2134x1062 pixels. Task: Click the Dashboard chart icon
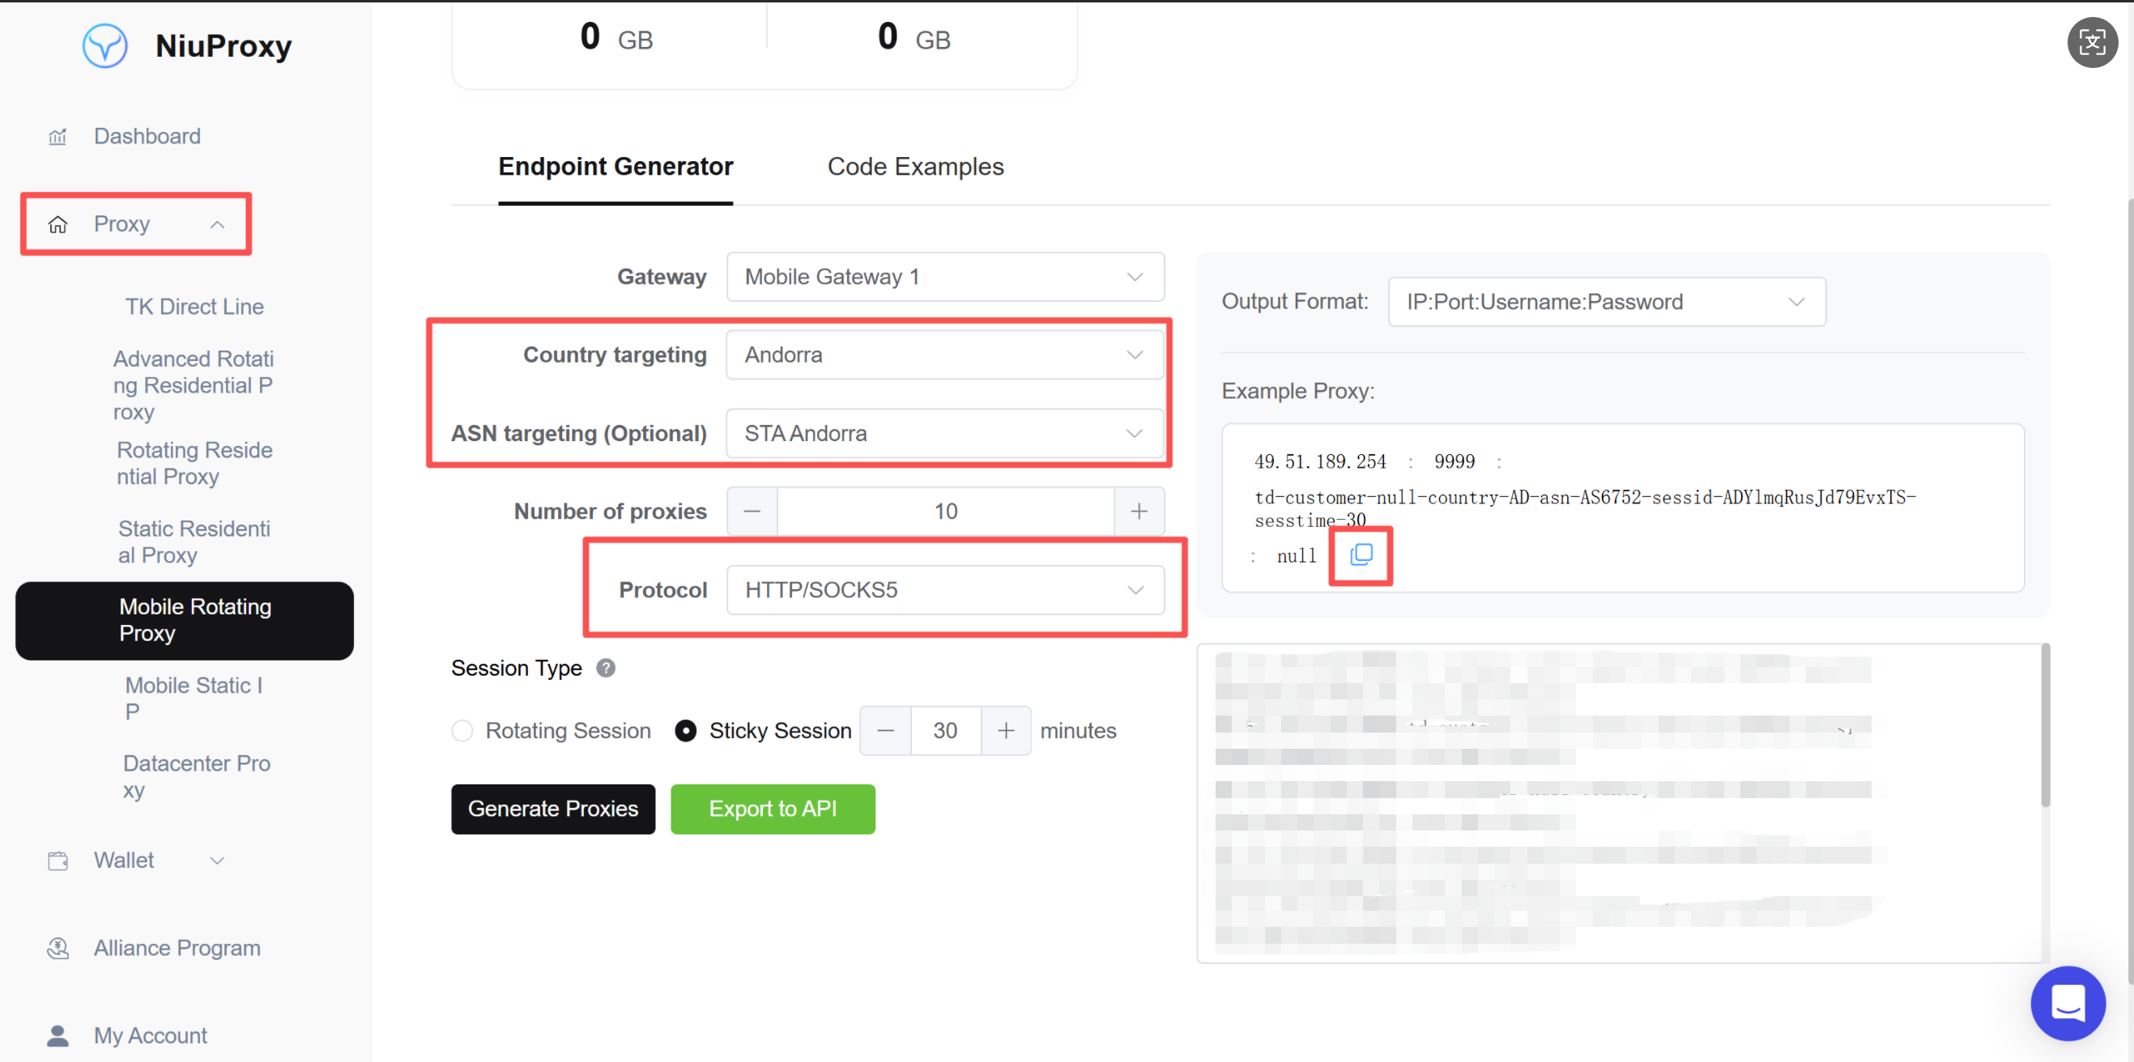click(x=58, y=137)
